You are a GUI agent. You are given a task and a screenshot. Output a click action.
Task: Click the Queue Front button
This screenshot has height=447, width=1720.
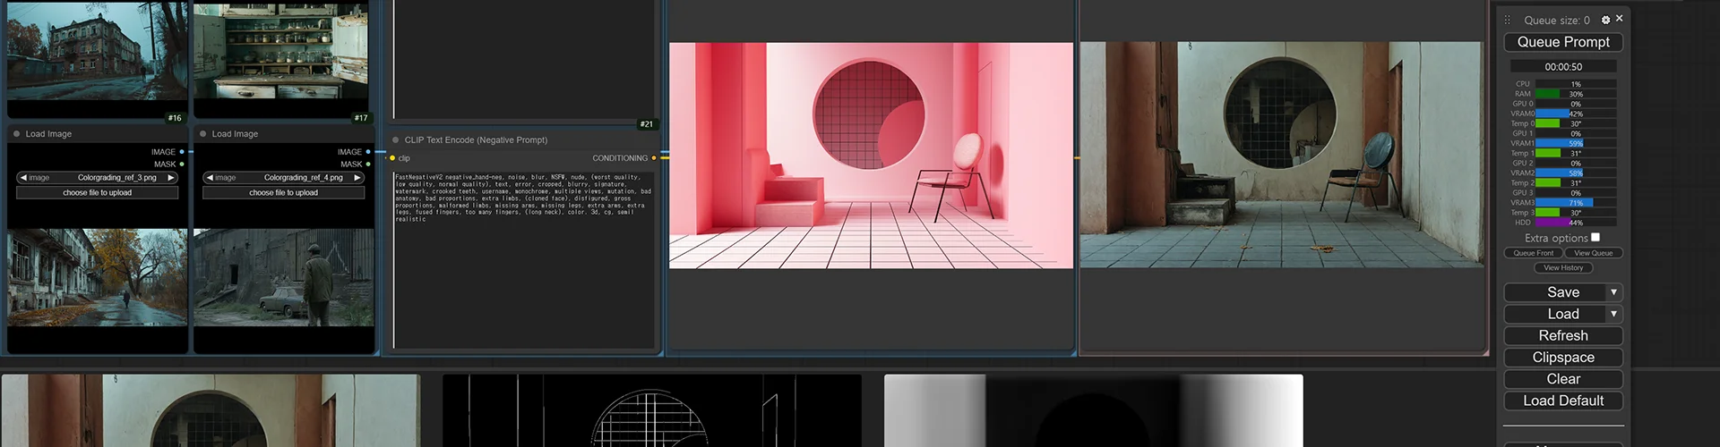[1534, 253]
